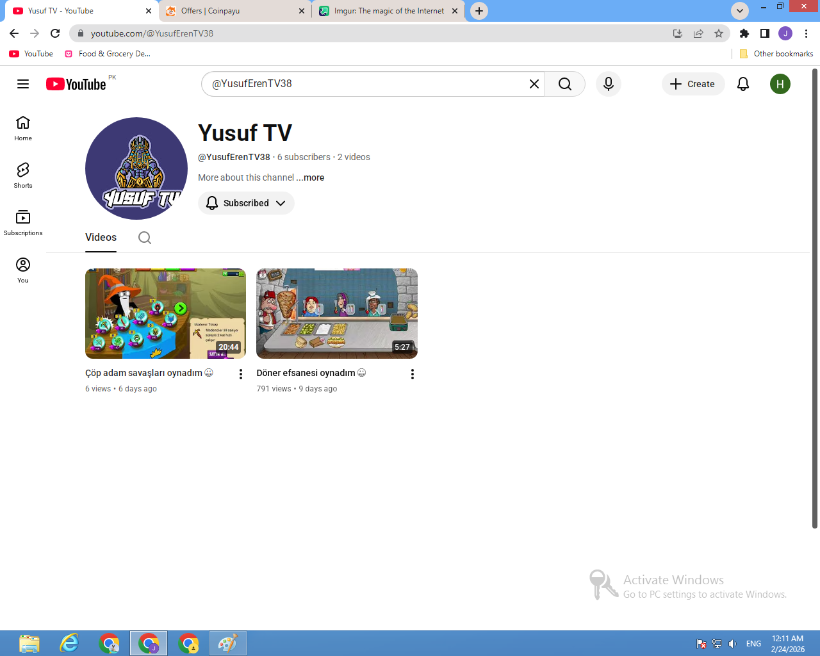Open the Chrome profile (J) icon

point(785,33)
